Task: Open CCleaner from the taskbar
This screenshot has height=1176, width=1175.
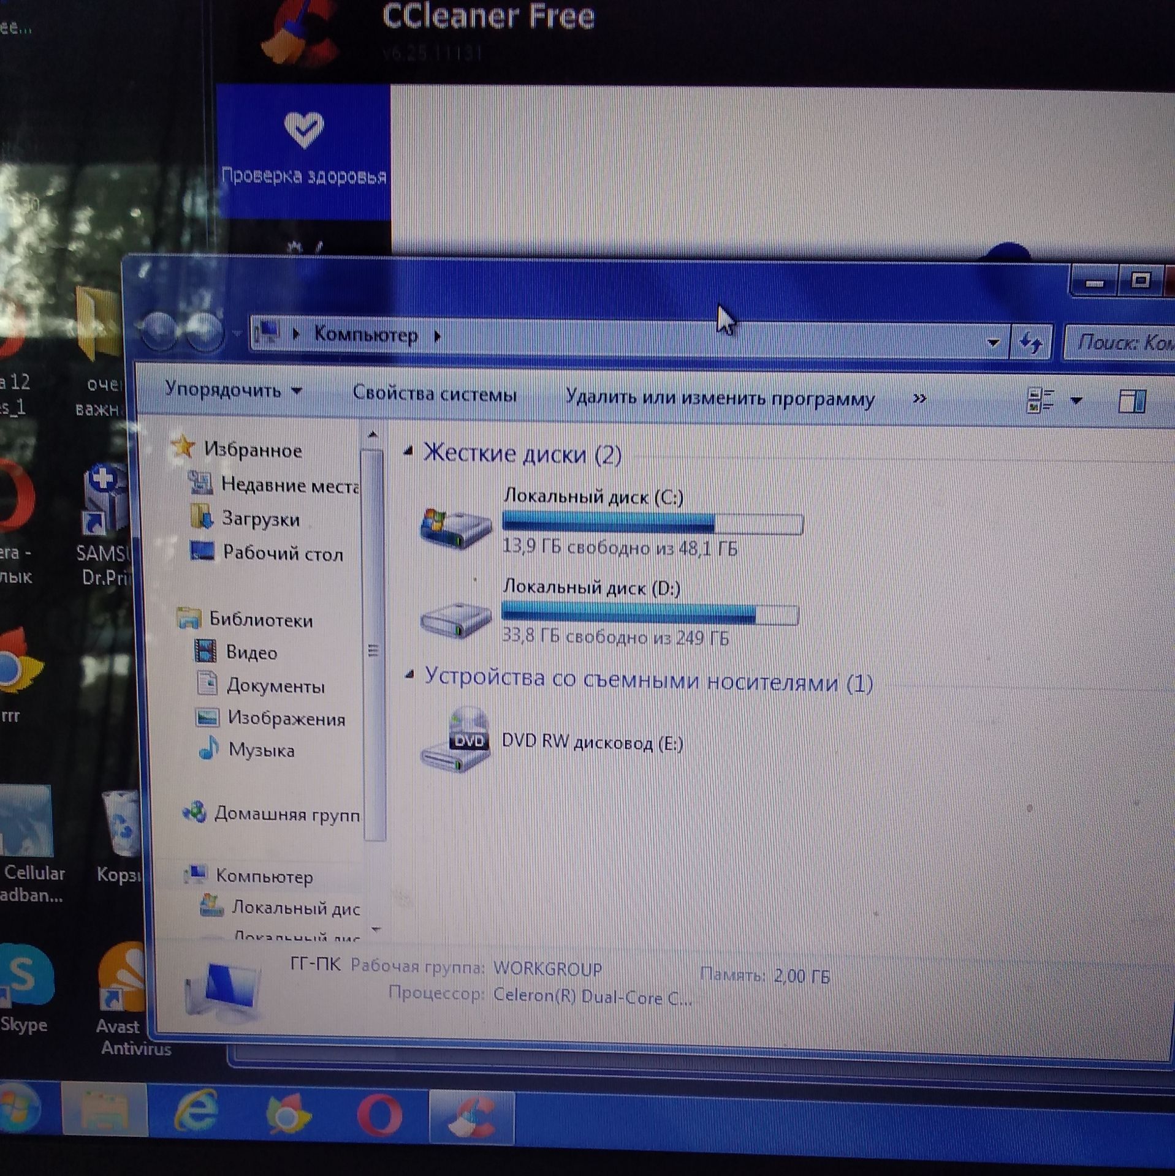Action: (471, 1117)
